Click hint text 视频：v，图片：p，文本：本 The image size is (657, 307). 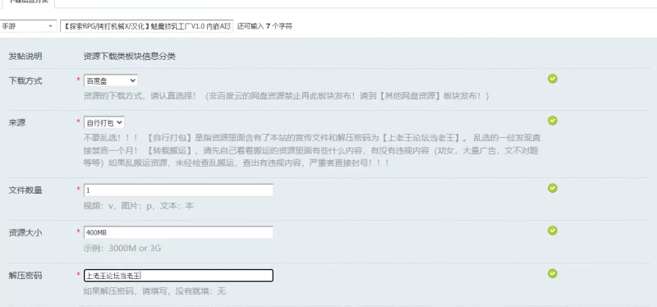tap(138, 206)
